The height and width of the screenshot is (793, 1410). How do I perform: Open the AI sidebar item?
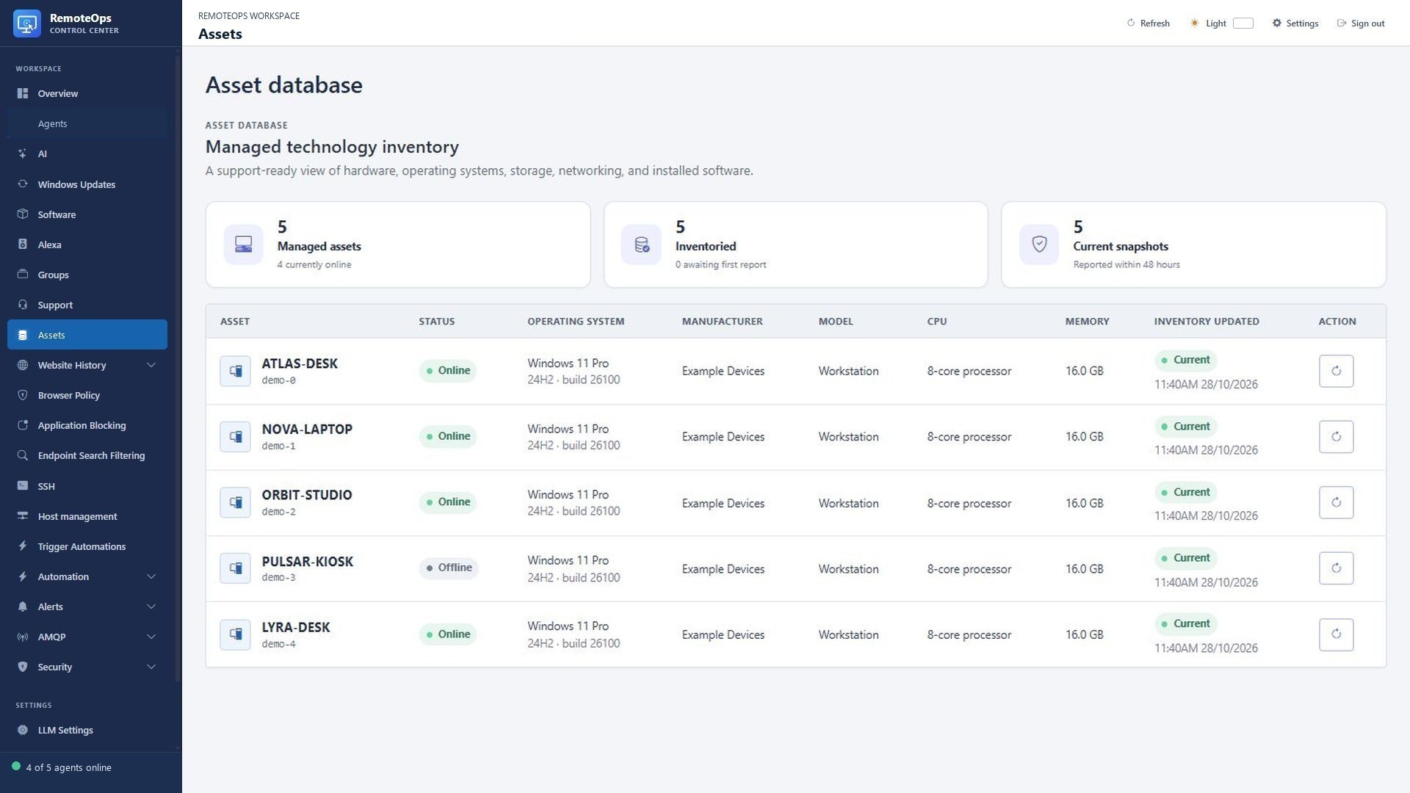point(87,154)
